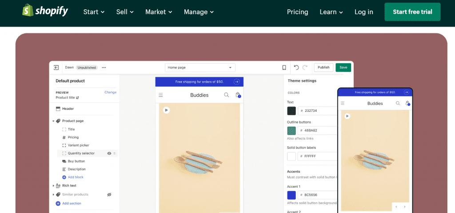
Task: Click the Accent 1 blue color swatch
Action: pyautogui.click(x=291, y=195)
